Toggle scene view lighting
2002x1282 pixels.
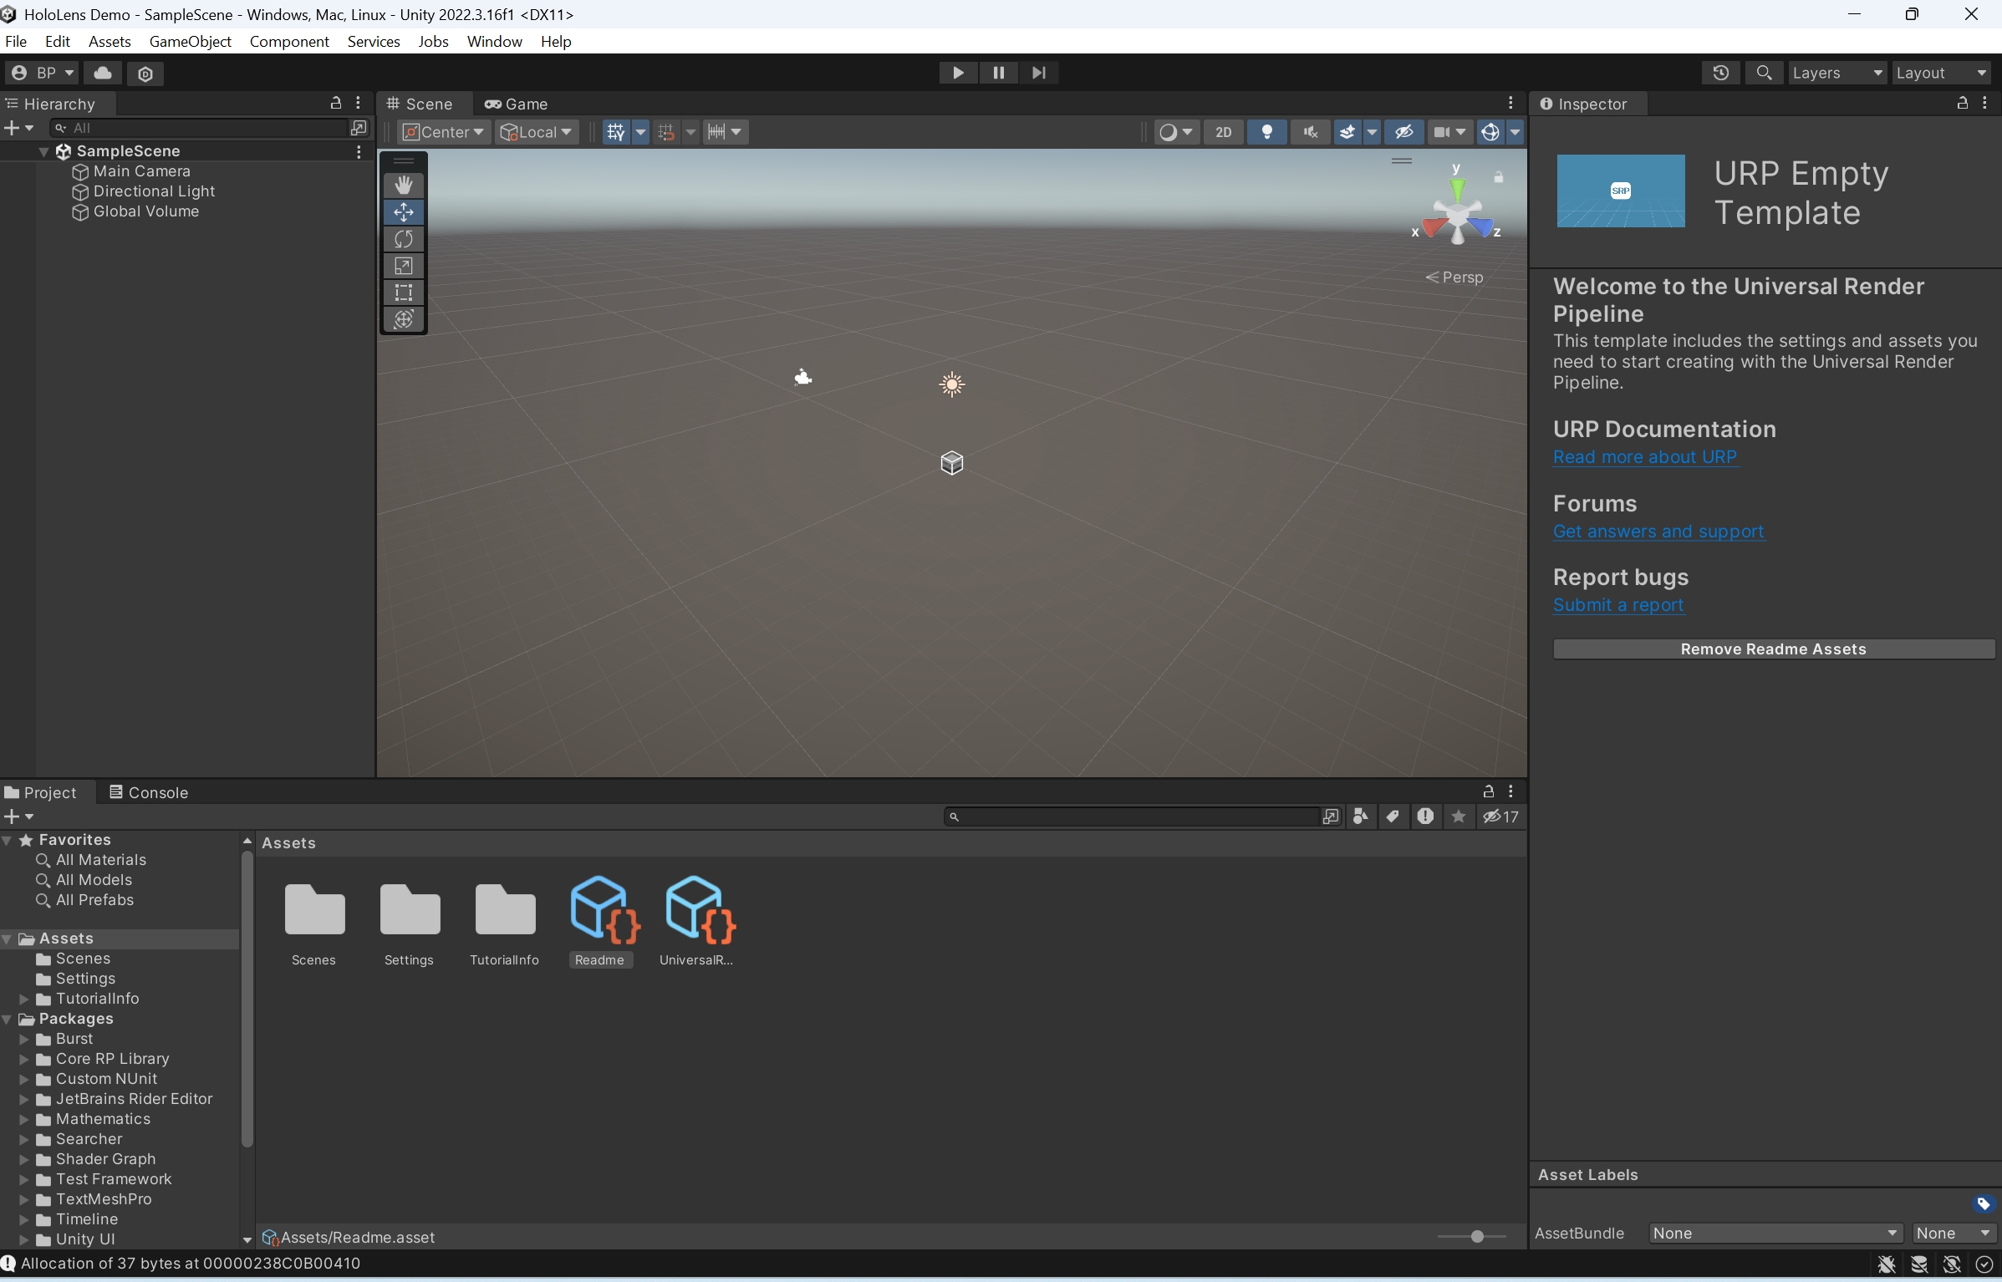(x=1266, y=132)
